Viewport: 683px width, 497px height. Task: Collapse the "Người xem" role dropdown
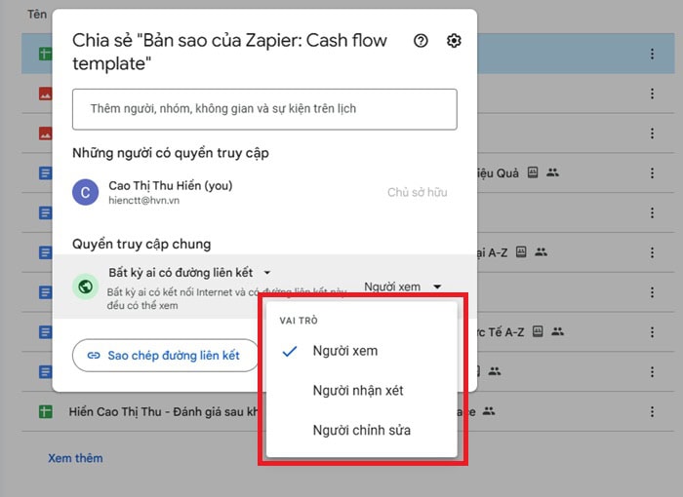pos(402,287)
